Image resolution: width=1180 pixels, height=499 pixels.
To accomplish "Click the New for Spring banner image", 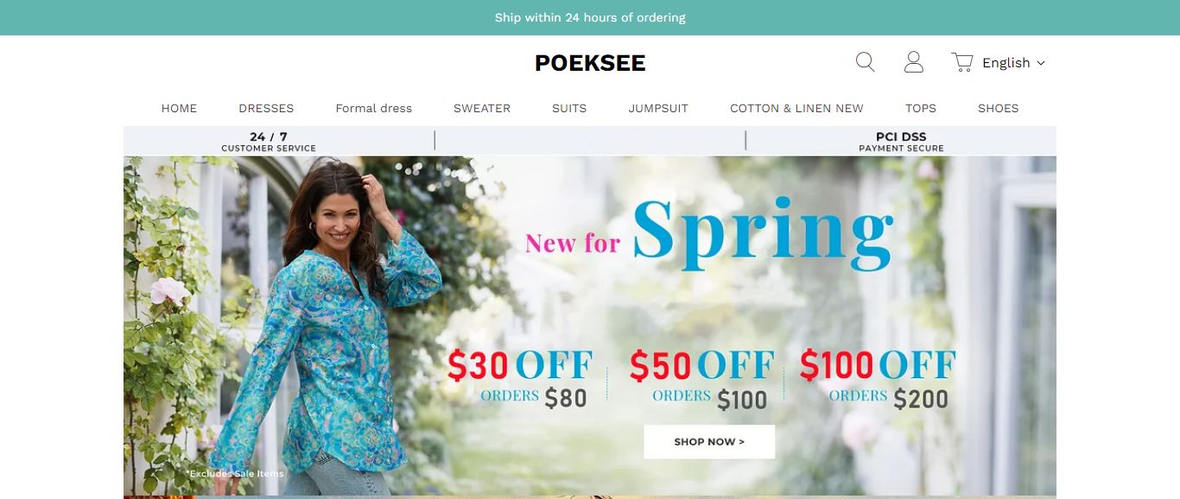I will tap(590, 326).
